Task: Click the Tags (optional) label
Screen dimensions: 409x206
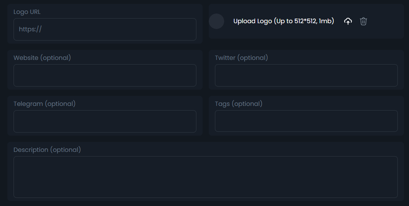Action: point(239,104)
